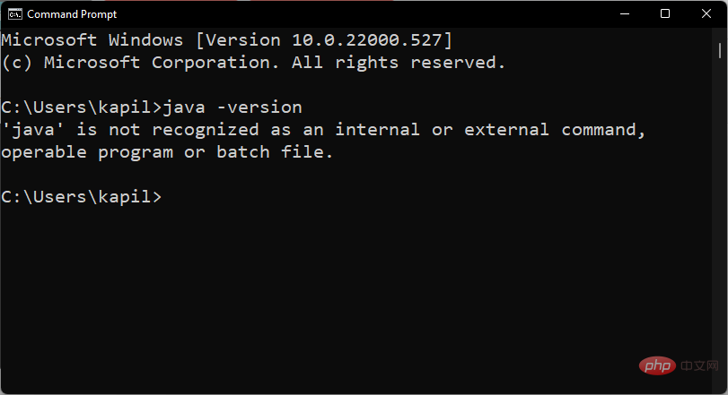Close the Command Prompt window
The height and width of the screenshot is (395, 728).
(x=706, y=13)
